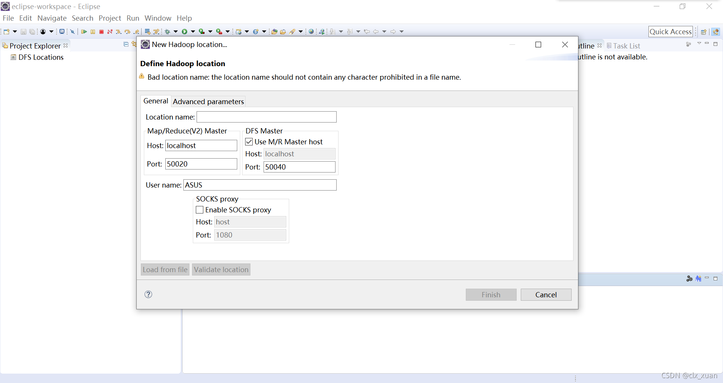Image resolution: width=723 pixels, height=383 pixels.
Task: Click the Open Type toolbar icon
Action: (275, 32)
